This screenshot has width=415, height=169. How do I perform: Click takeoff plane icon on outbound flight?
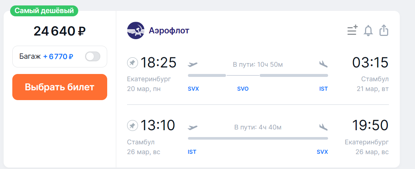(x=193, y=64)
